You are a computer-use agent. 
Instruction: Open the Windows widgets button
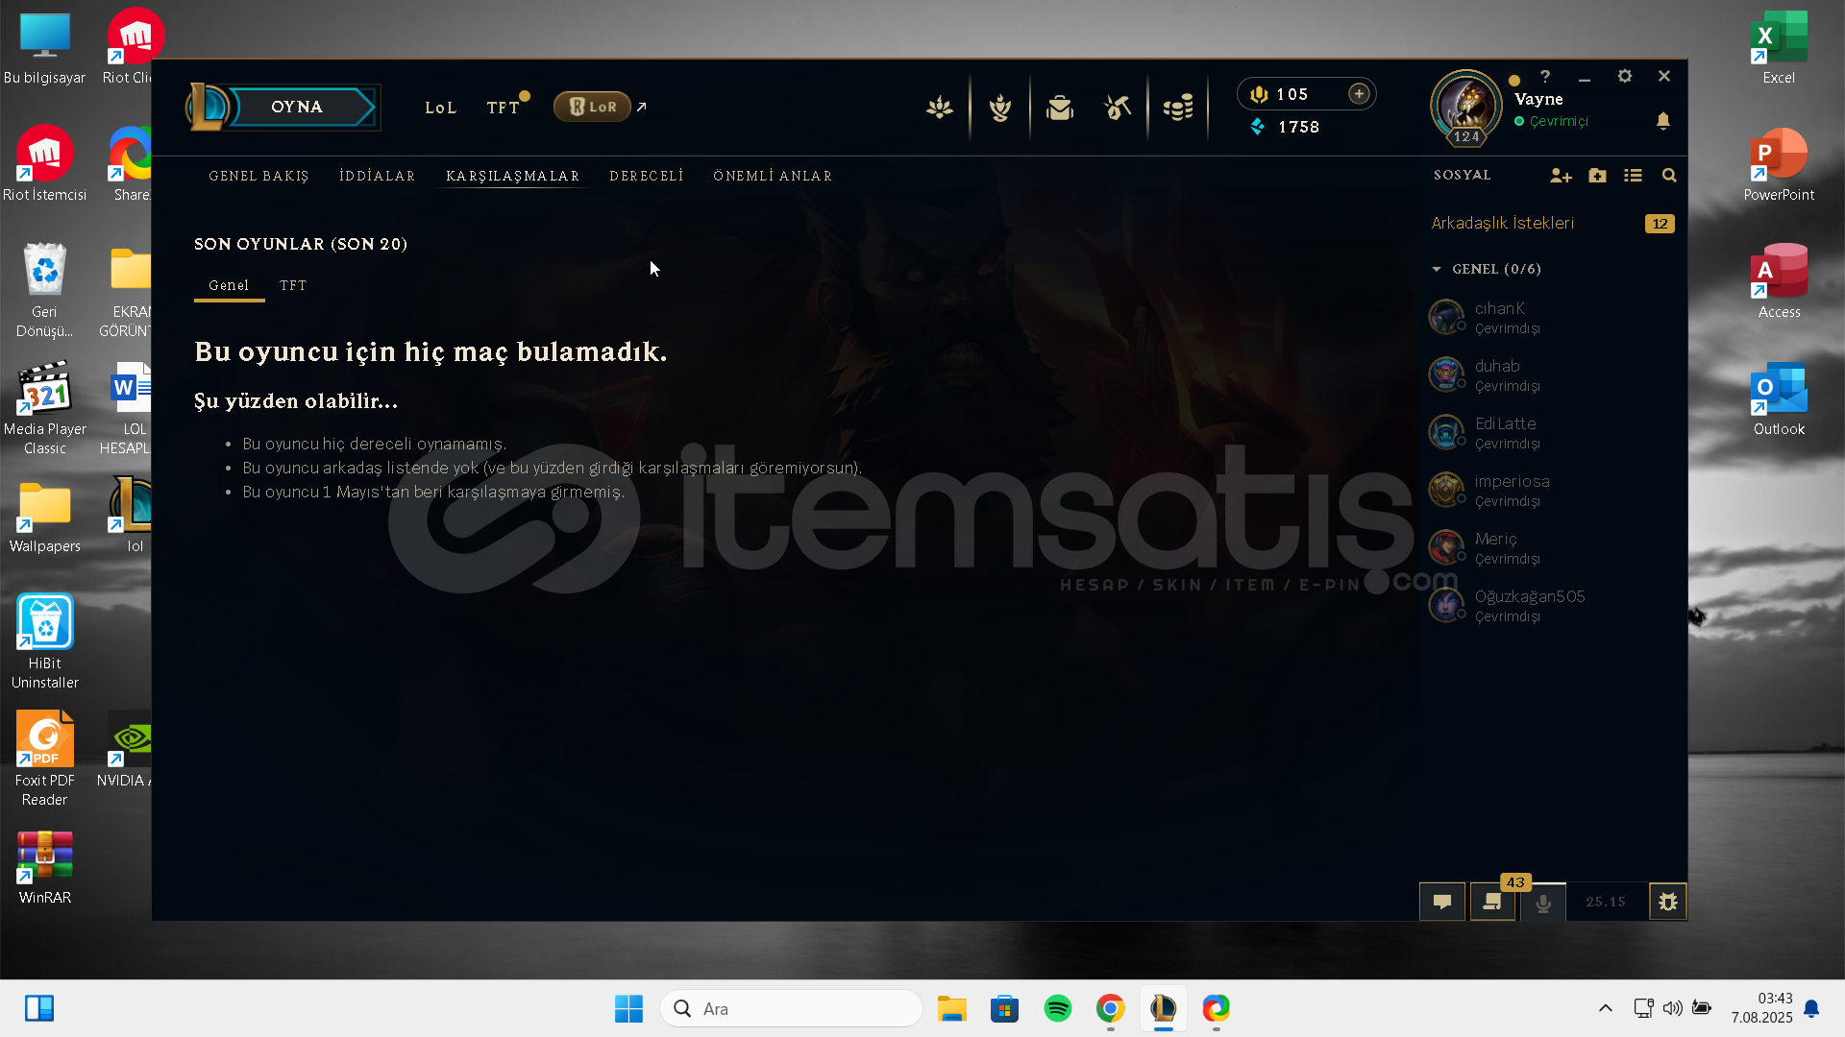39,1008
